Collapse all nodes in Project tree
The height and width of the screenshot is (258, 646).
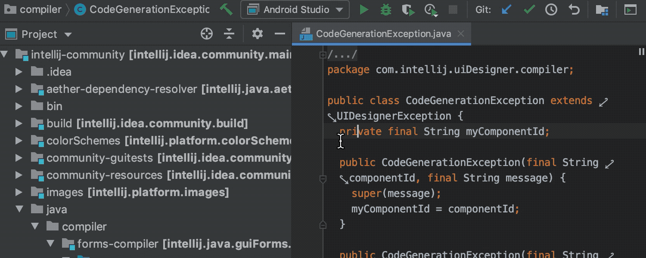click(x=229, y=34)
